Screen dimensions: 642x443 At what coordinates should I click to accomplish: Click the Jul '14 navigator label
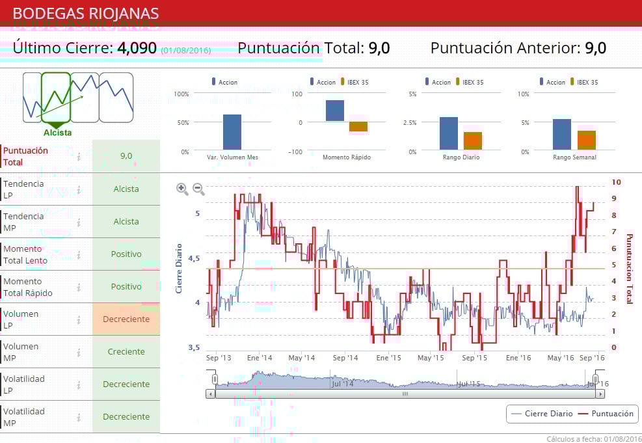click(x=342, y=384)
